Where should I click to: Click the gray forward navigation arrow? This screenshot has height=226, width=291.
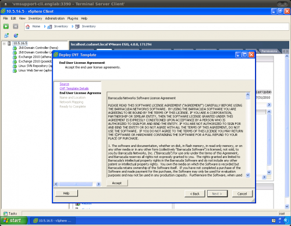tap(16, 26)
